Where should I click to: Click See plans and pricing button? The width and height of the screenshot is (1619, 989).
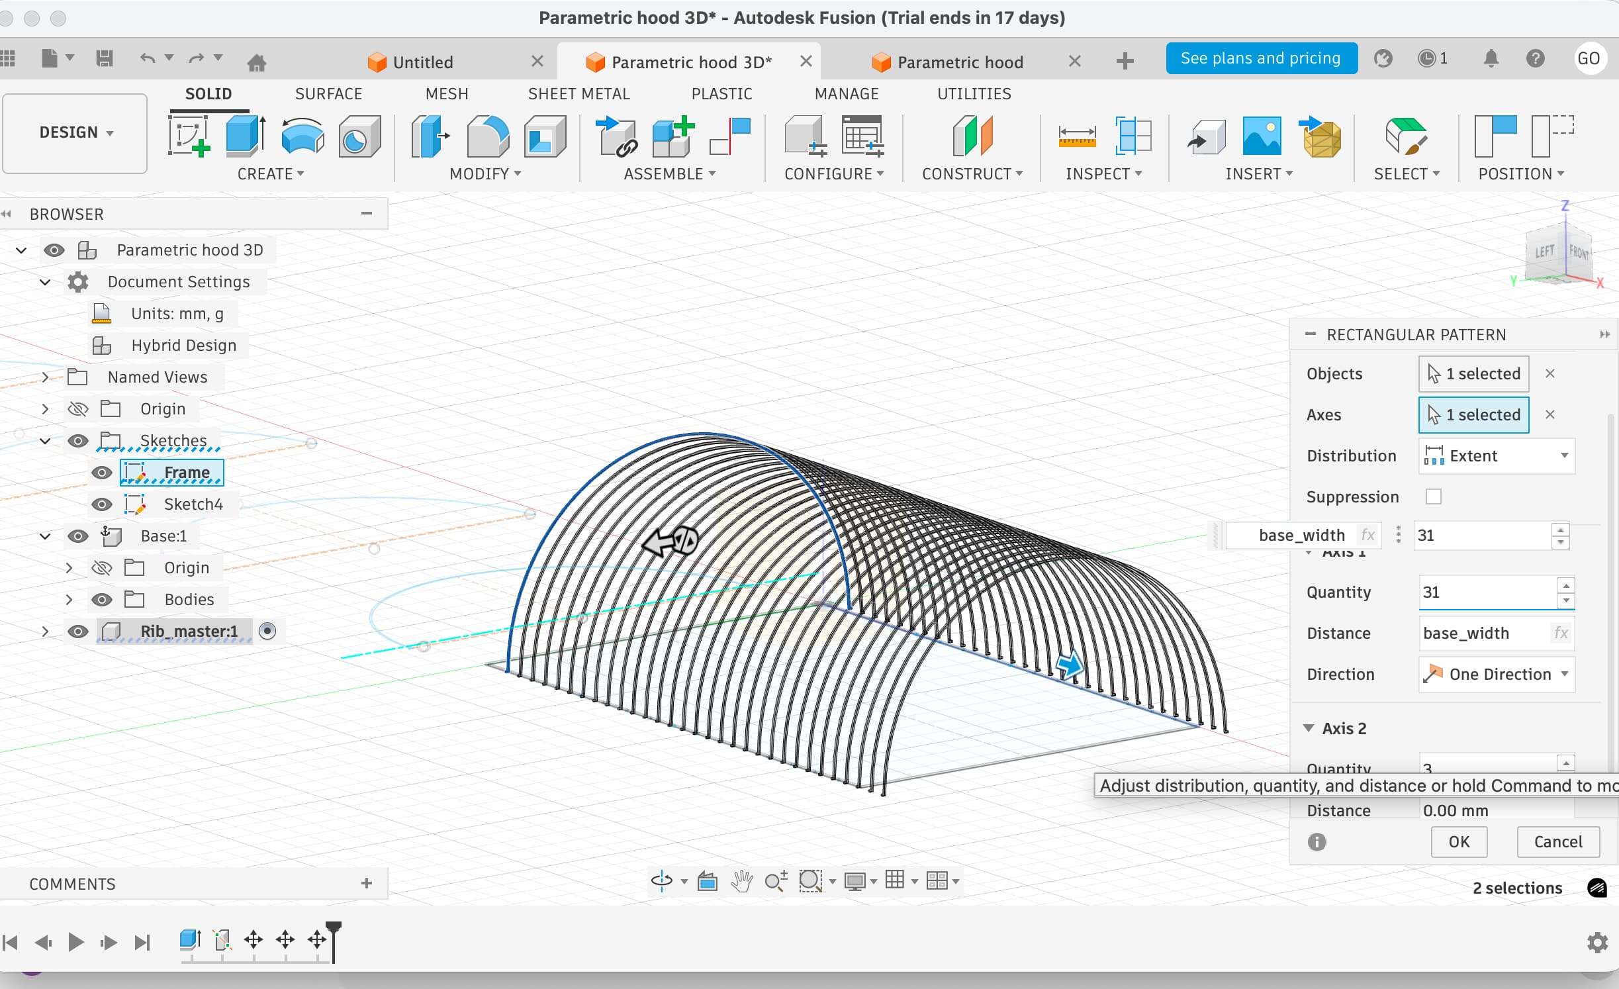click(1260, 58)
